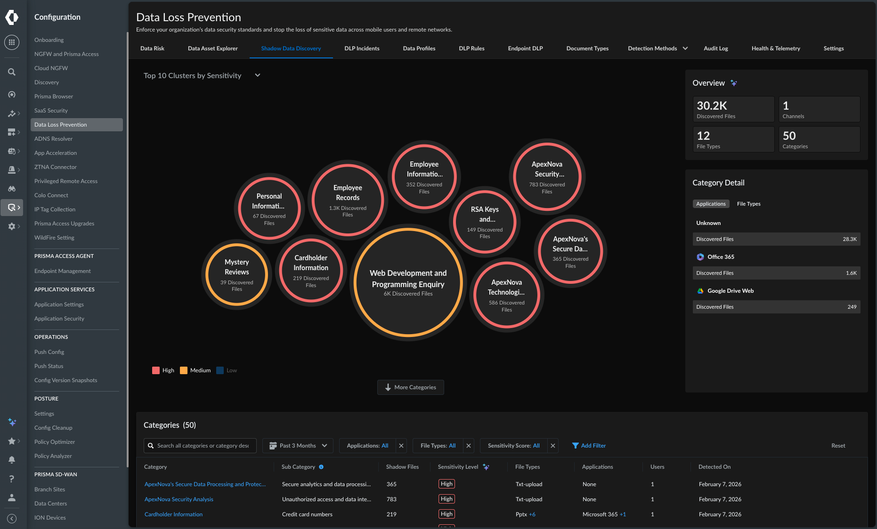Click the binoculars icon in sidebar rail

pyautogui.click(x=12, y=189)
